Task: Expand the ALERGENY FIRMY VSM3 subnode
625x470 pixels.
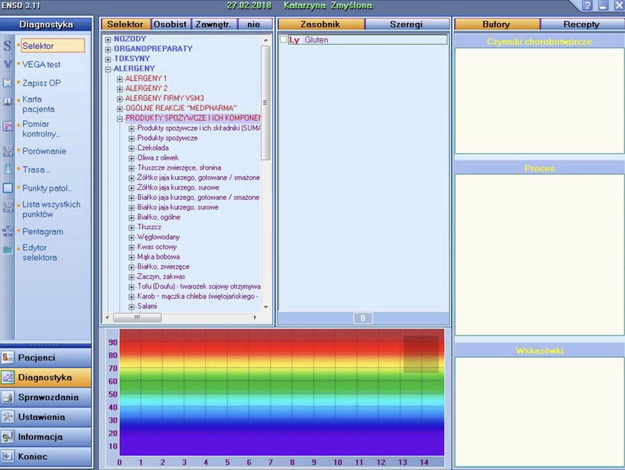Action: click(x=120, y=99)
